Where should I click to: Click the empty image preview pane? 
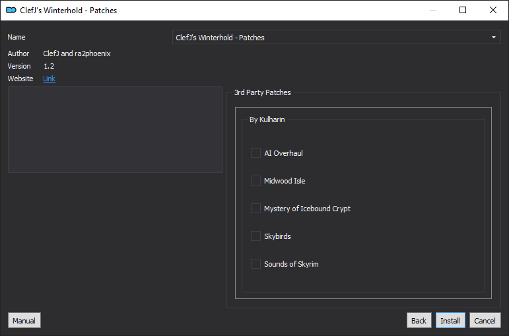click(x=116, y=129)
